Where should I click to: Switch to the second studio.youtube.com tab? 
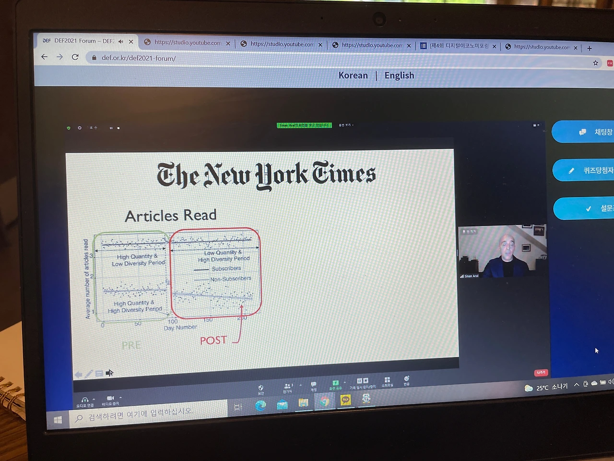(x=282, y=44)
